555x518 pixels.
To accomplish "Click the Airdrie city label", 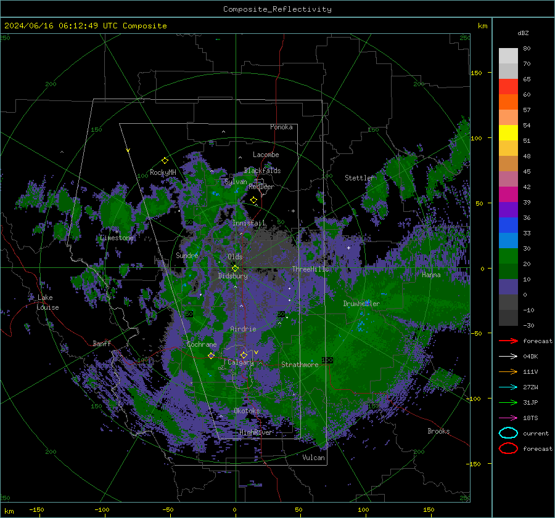I will (243, 329).
